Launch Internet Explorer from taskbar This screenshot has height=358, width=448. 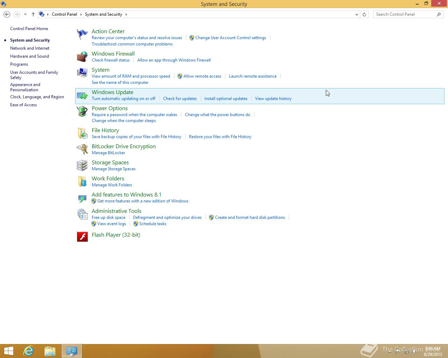point(28,351)
